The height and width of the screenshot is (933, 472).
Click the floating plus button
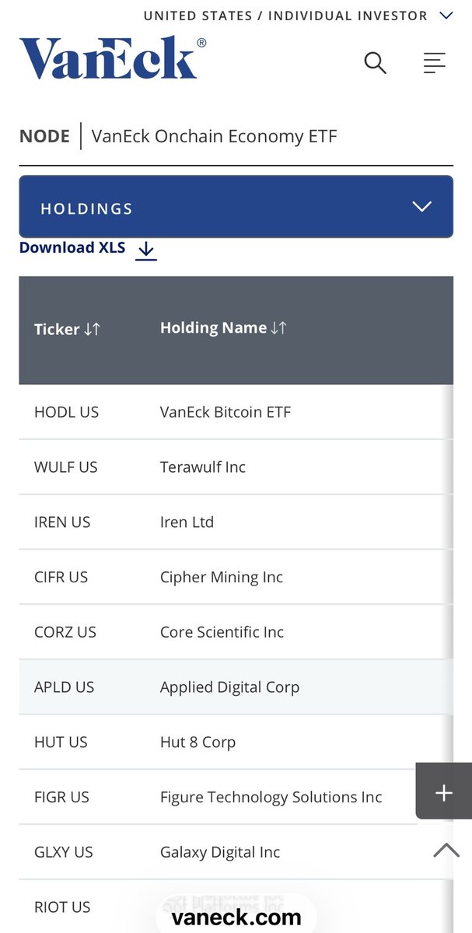pyautogui.click(x=443, y=792)
